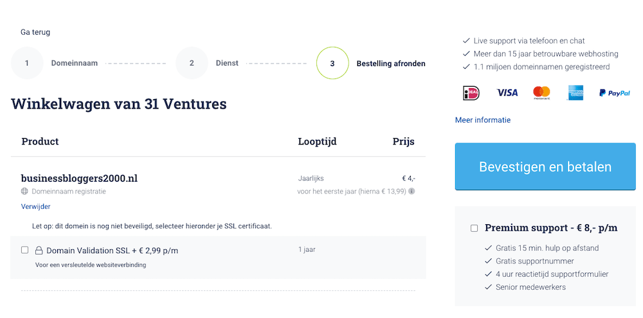Click the VISA payment logo
The image size is (643, 318).
tap(507, 93)
